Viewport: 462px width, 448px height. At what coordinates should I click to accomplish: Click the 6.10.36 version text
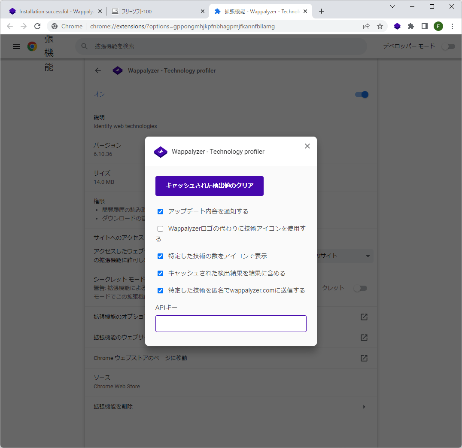103,154
